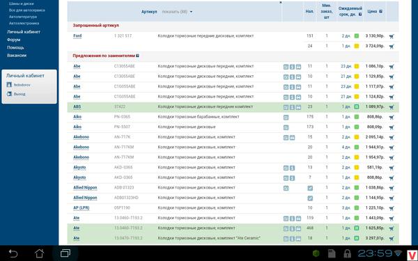Click green square in ABS 37422 row
Screen dimensions: 418x261
(x=357, y=106)
